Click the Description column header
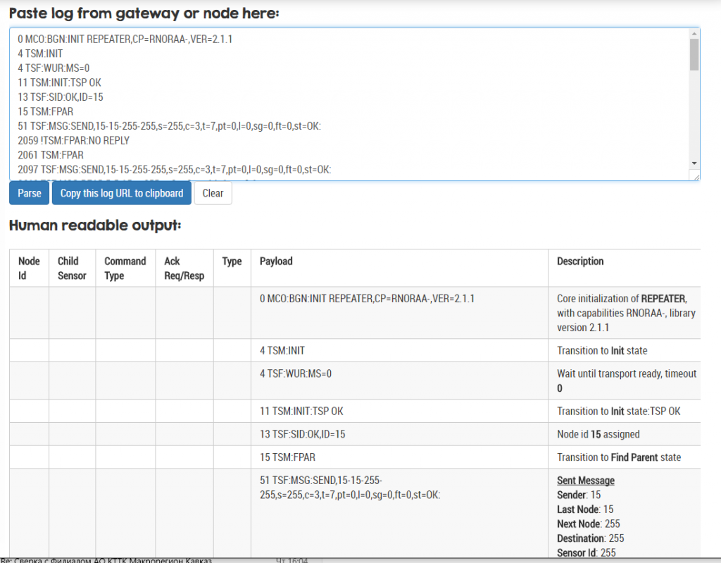Screen dimensions: 721x563 point(580,261)
